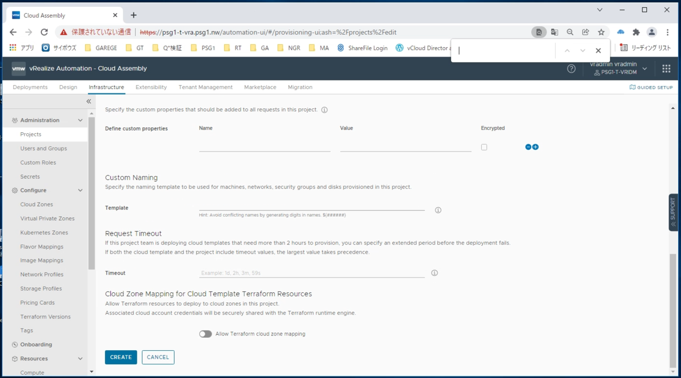Close the find-in-page bar
The height and width of the screenshot is (378, 681).
point(598,51)
